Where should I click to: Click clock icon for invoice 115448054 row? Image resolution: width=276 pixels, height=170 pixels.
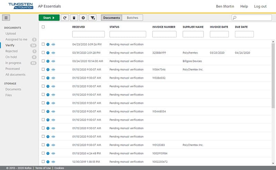click(x=48, y=112)
